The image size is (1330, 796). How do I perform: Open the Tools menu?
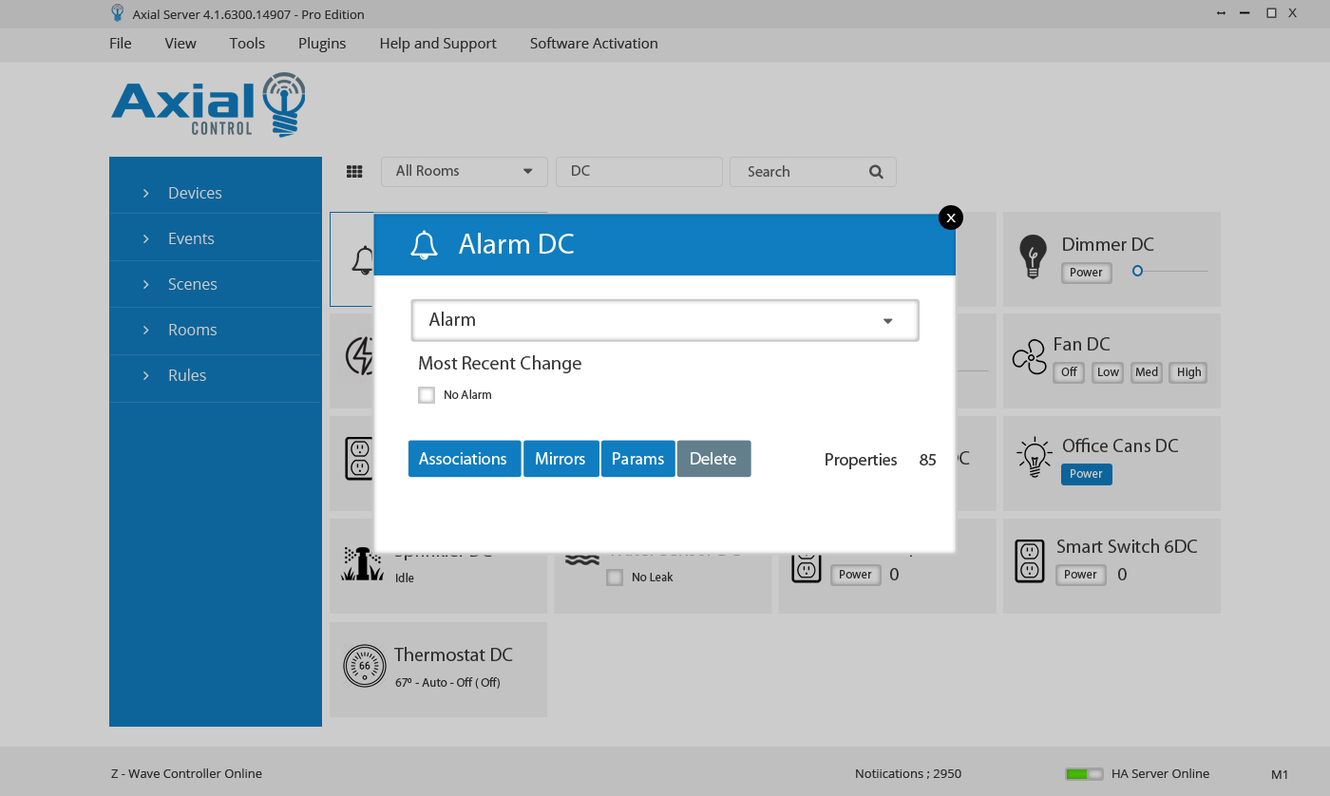247,44
